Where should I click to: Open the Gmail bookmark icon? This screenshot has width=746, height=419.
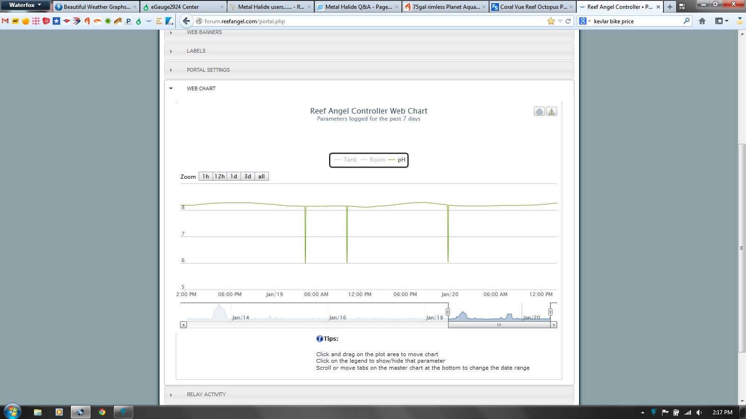tap(5, 21)
